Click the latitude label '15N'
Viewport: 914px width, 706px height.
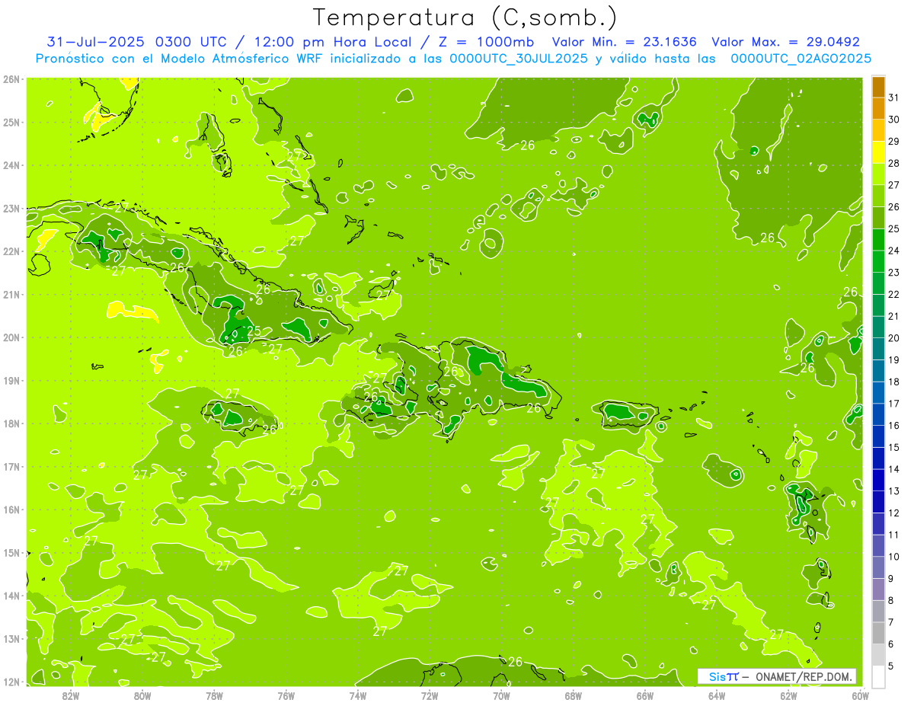11,552
